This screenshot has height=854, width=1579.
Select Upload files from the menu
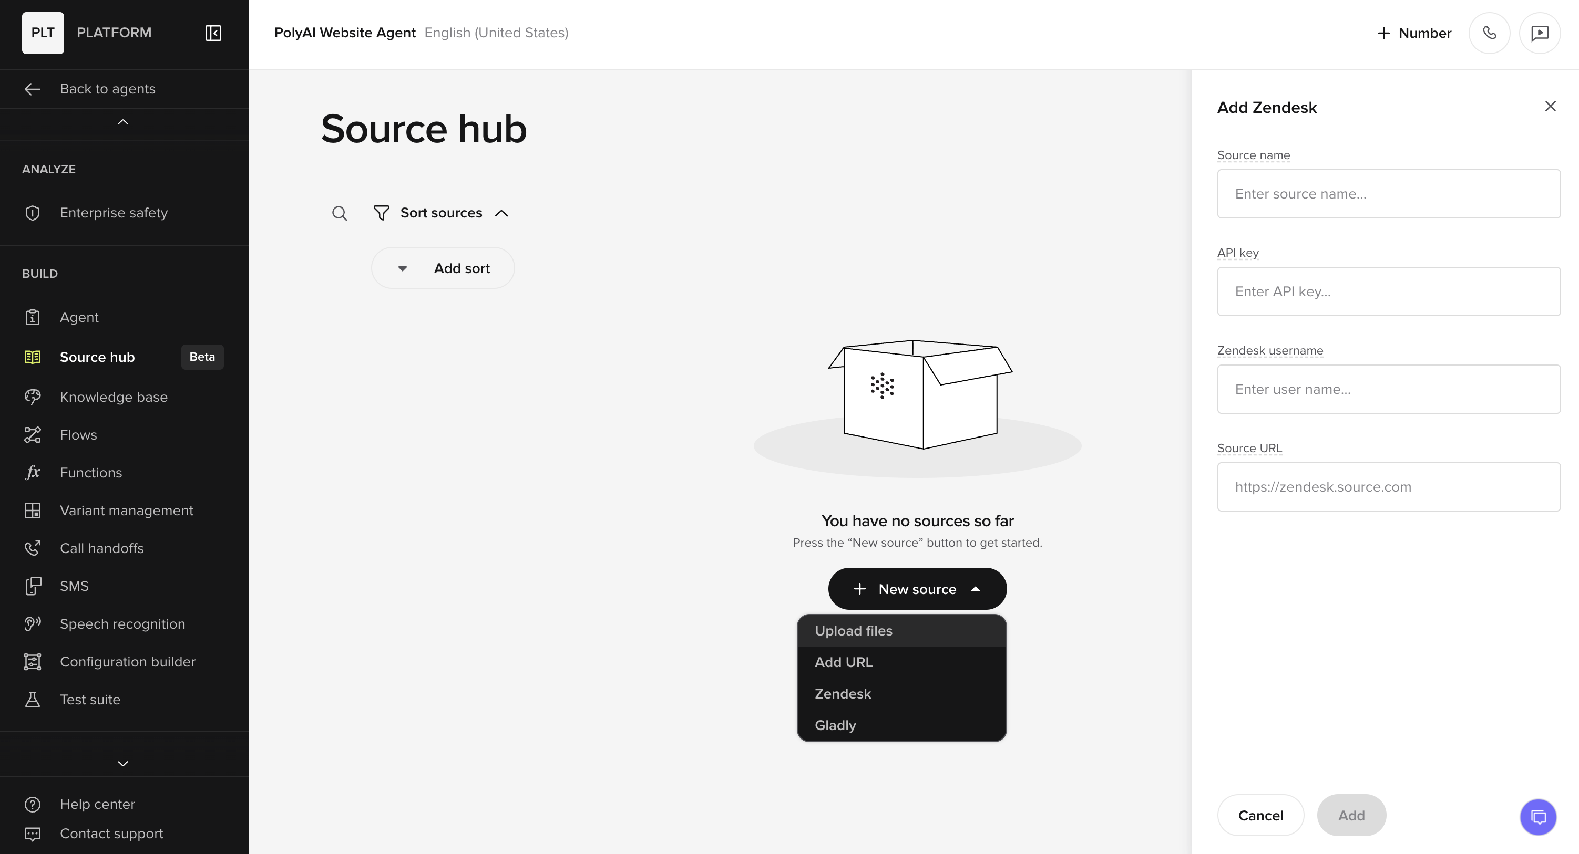pos(853,630)
